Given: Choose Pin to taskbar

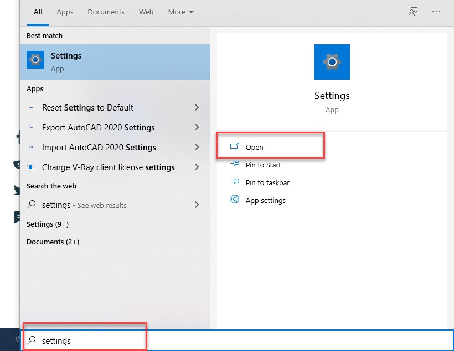Looking at the screenshot, I should point(267,183).
